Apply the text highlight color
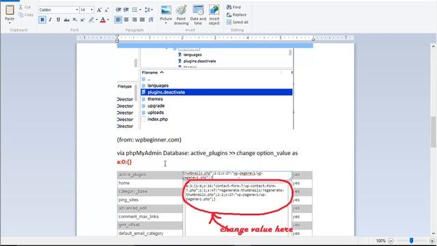Screen dimensions: 437x246 click(91, 20)
